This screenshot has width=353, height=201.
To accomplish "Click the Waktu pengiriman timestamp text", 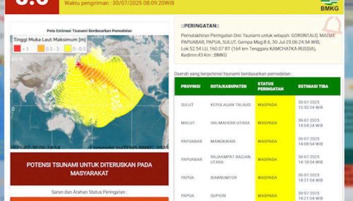I will click(x=120, y=3).
